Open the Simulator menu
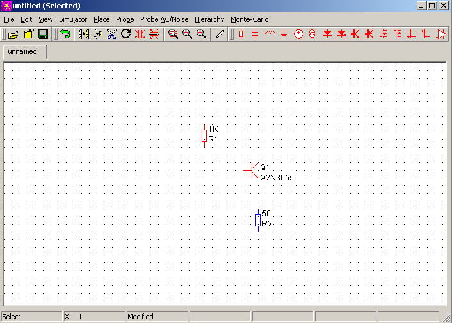Screen dimensions: 452x323 [73, 19]
